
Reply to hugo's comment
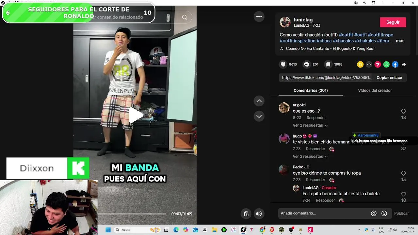click(315, 149)
